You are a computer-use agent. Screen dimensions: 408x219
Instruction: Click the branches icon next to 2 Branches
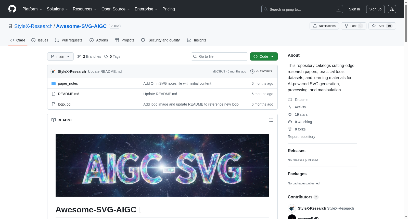(x=79, y=56)
